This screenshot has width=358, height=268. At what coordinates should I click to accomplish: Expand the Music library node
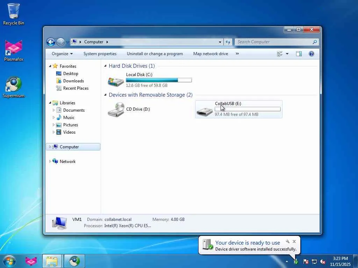(53, 117)
